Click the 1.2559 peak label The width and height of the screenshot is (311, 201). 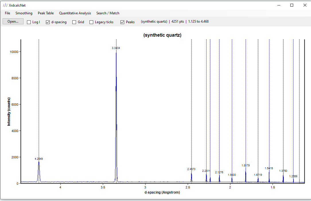point(293,176)
